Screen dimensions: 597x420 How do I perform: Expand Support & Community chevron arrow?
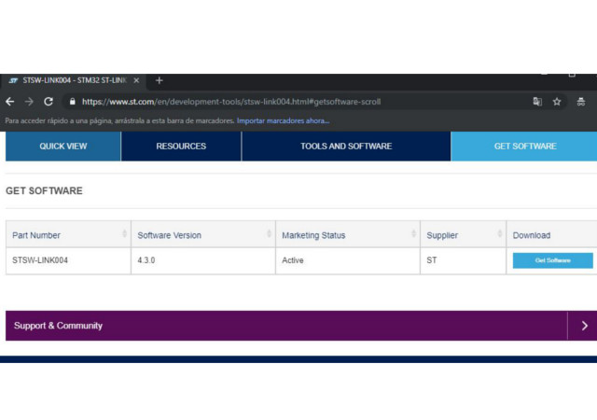585,326
